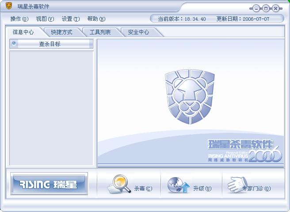Screen dimensions: 290x212
Task: Click the RISING 瑞星 logo banner
Action: [x=49, y=184]
